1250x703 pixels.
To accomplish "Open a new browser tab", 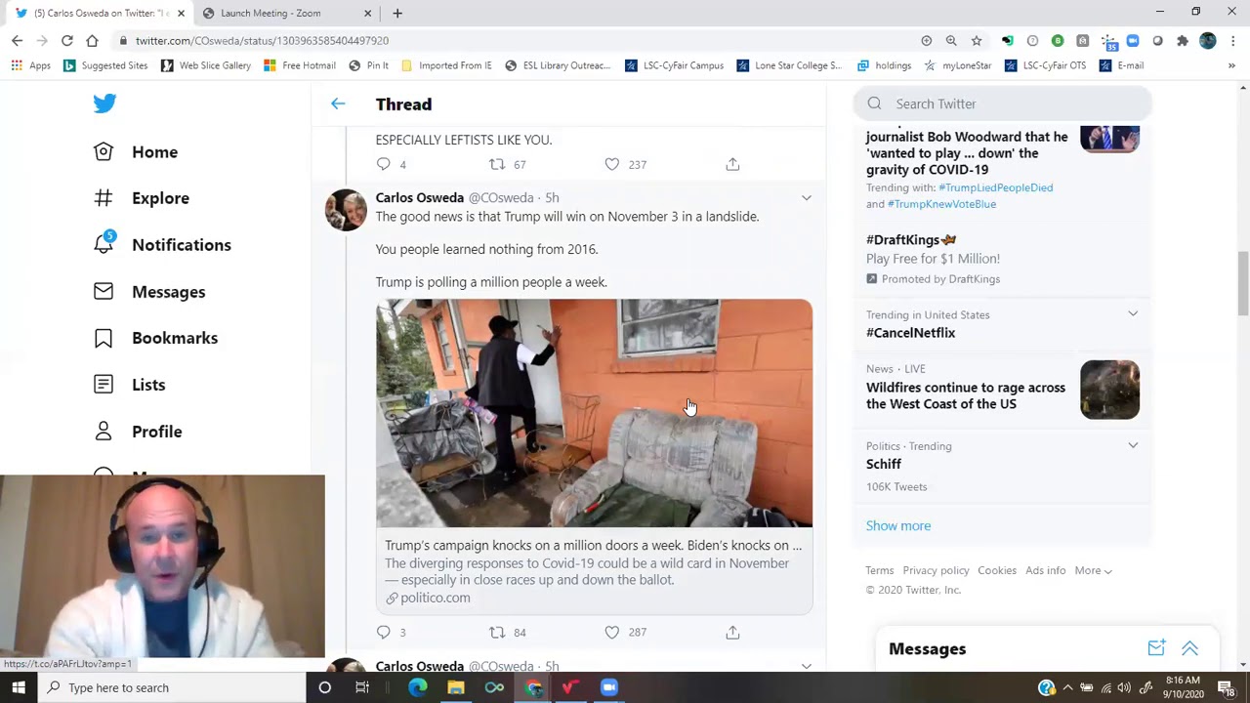I will point(396,14).
